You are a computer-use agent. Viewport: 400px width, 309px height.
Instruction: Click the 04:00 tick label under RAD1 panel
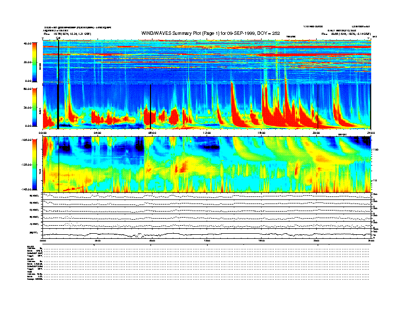pos(97,133)
